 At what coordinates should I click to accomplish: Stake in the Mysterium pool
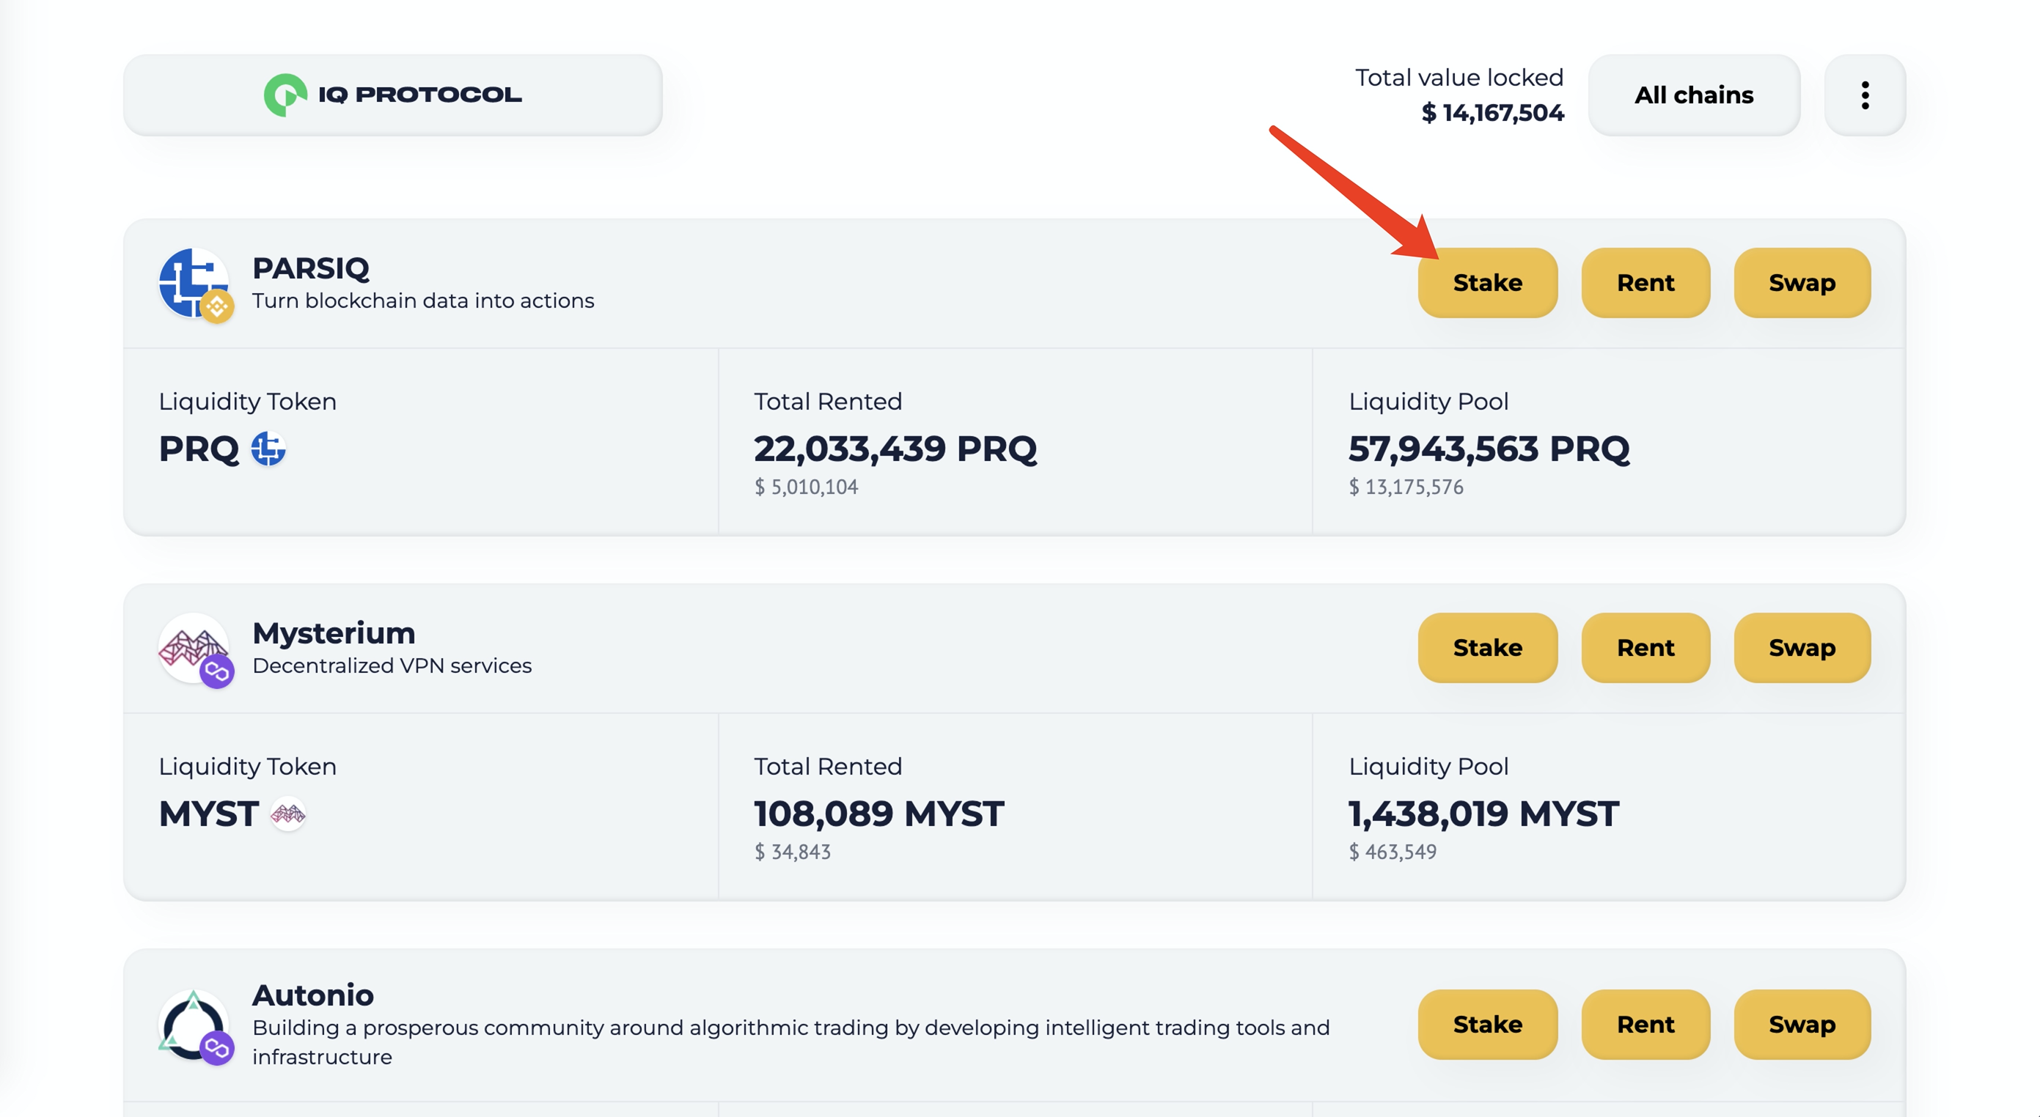pos(1486,648)
